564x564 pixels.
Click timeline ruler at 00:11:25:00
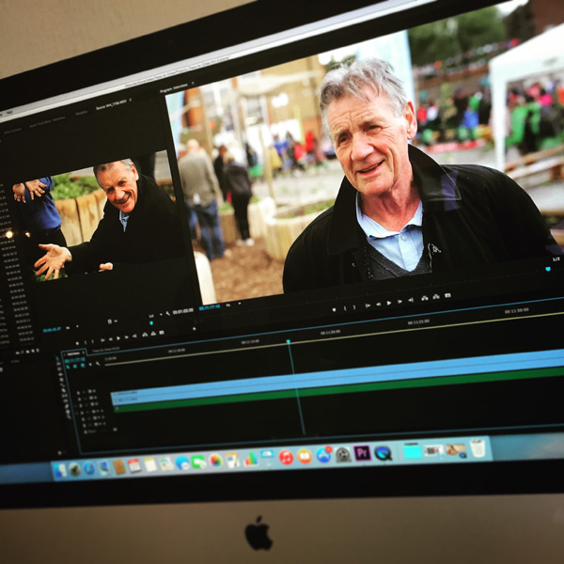[x=418, y=321]
